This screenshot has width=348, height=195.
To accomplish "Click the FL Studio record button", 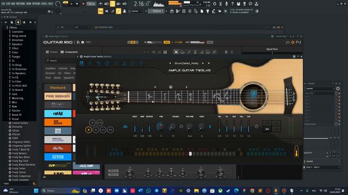I will (83, 4).
